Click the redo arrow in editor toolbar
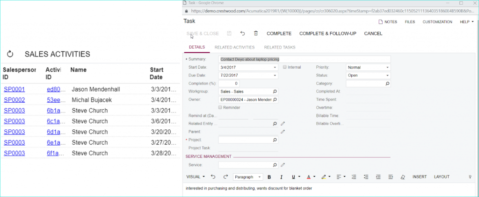Screen dimensions: 479x197 (x=226, y=177)
